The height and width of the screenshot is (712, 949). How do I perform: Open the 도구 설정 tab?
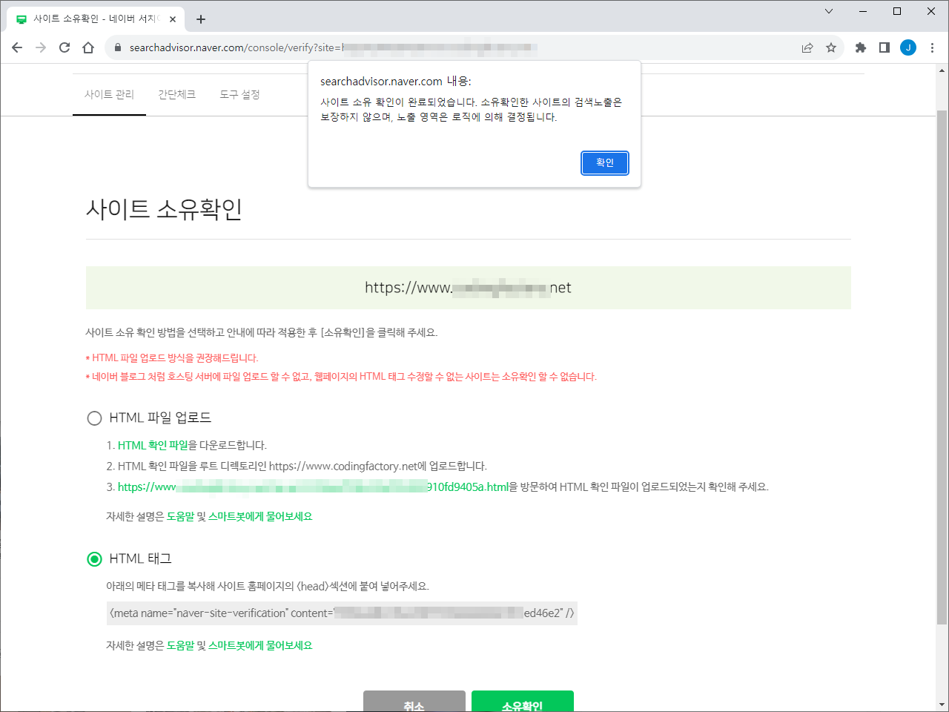239,95
